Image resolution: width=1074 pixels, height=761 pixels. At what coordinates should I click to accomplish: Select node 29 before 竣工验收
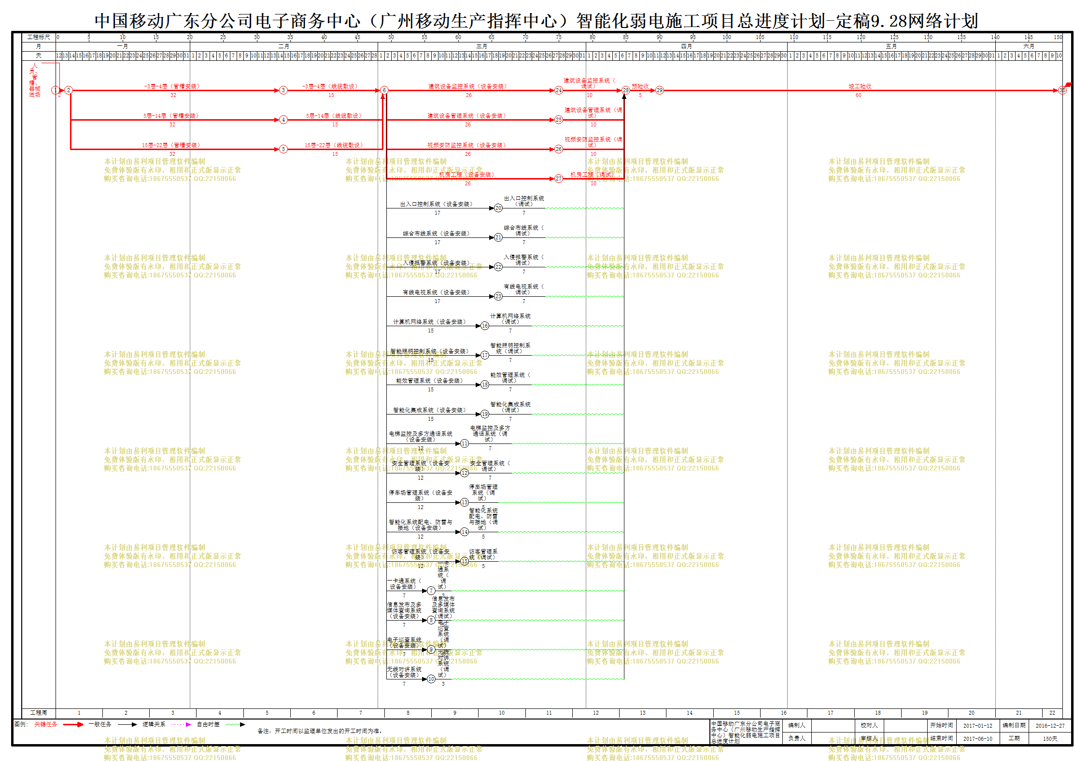(660, 90)
